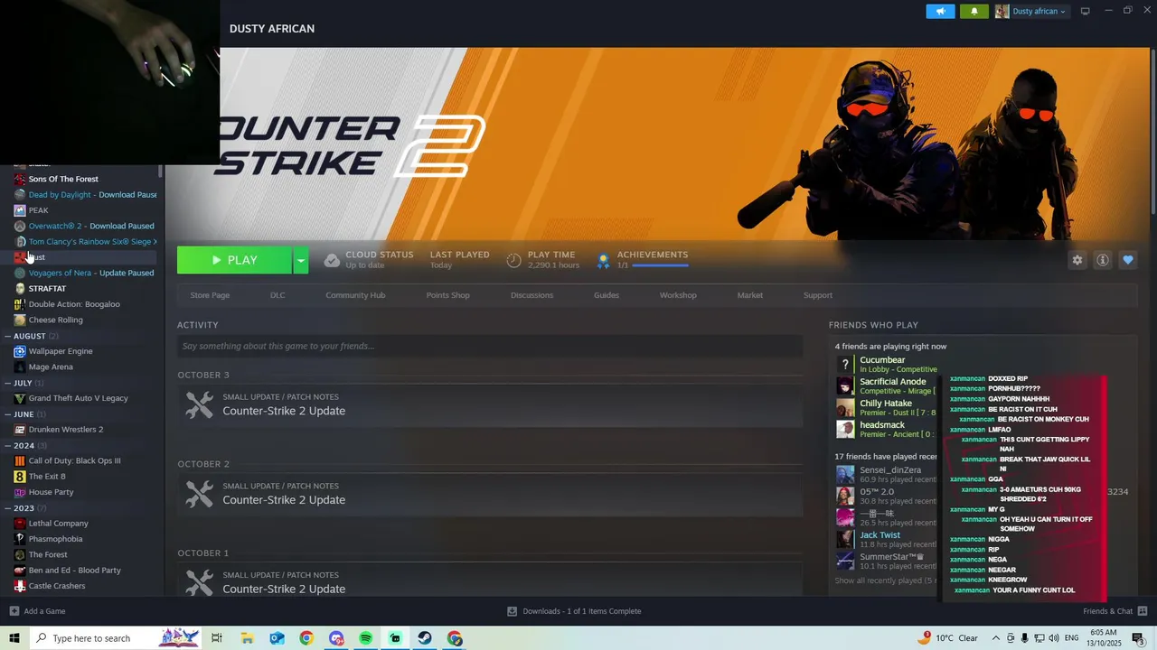Open the green notifications bell
This screenshot has width=1157, height=650.
974,12
